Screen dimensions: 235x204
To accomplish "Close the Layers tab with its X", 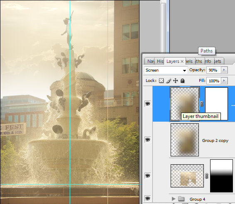I will (182, 61).
